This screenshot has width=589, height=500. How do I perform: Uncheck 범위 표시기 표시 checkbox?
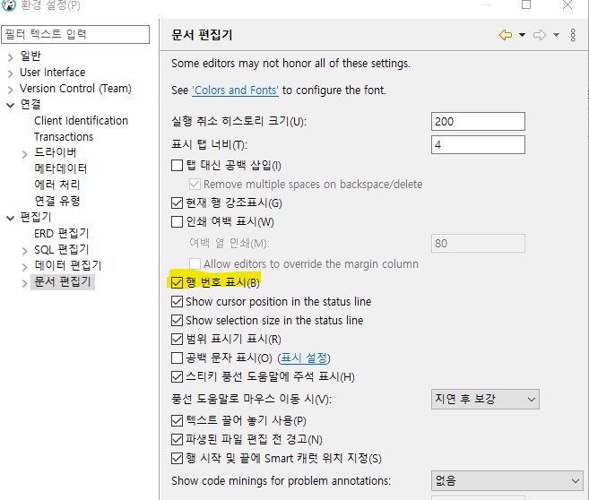(177, 339)
